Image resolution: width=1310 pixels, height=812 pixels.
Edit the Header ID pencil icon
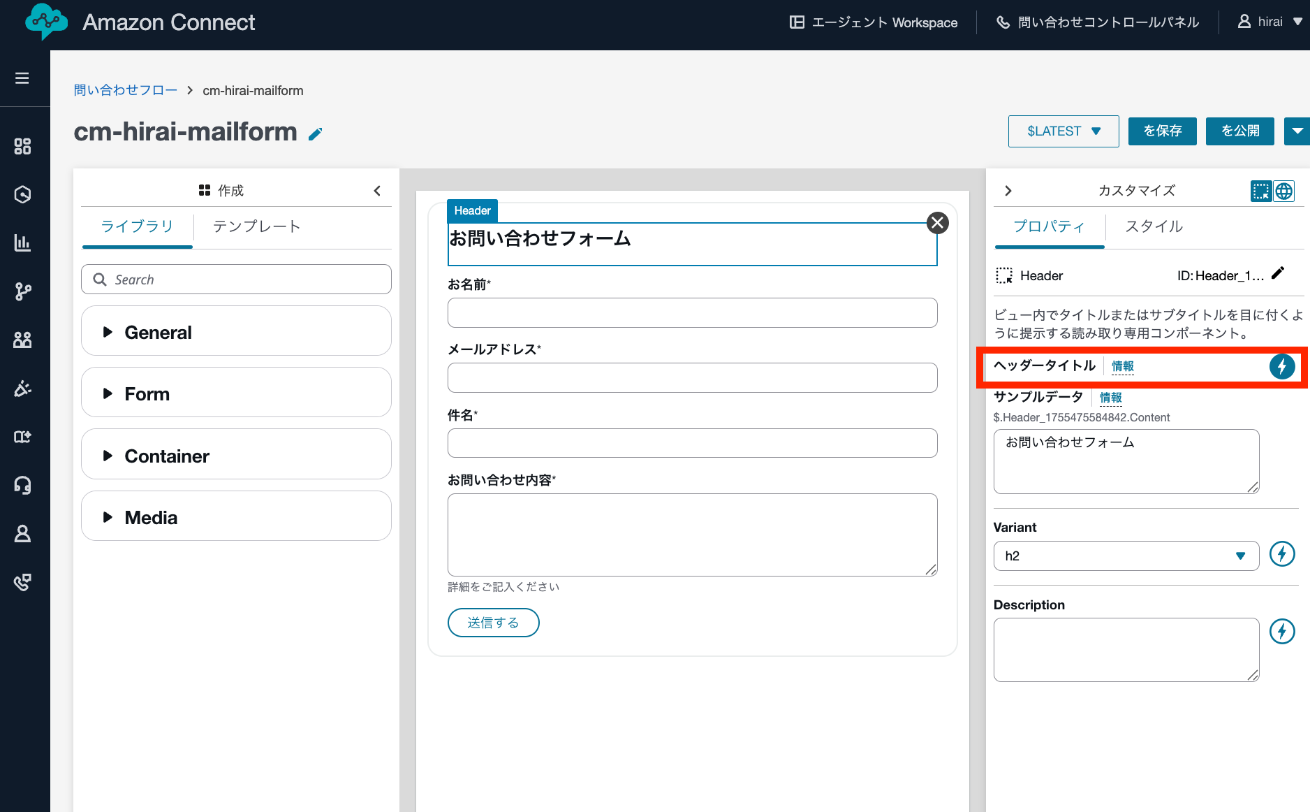pos(1278,273)
